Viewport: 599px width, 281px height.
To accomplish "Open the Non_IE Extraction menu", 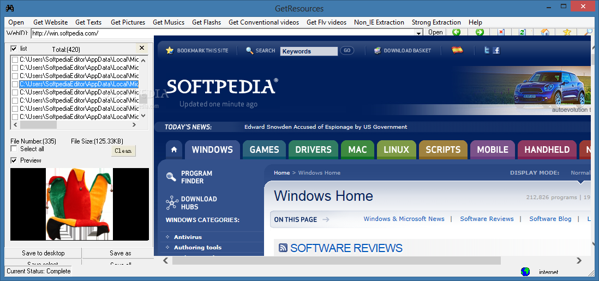I will click(379, 22).
